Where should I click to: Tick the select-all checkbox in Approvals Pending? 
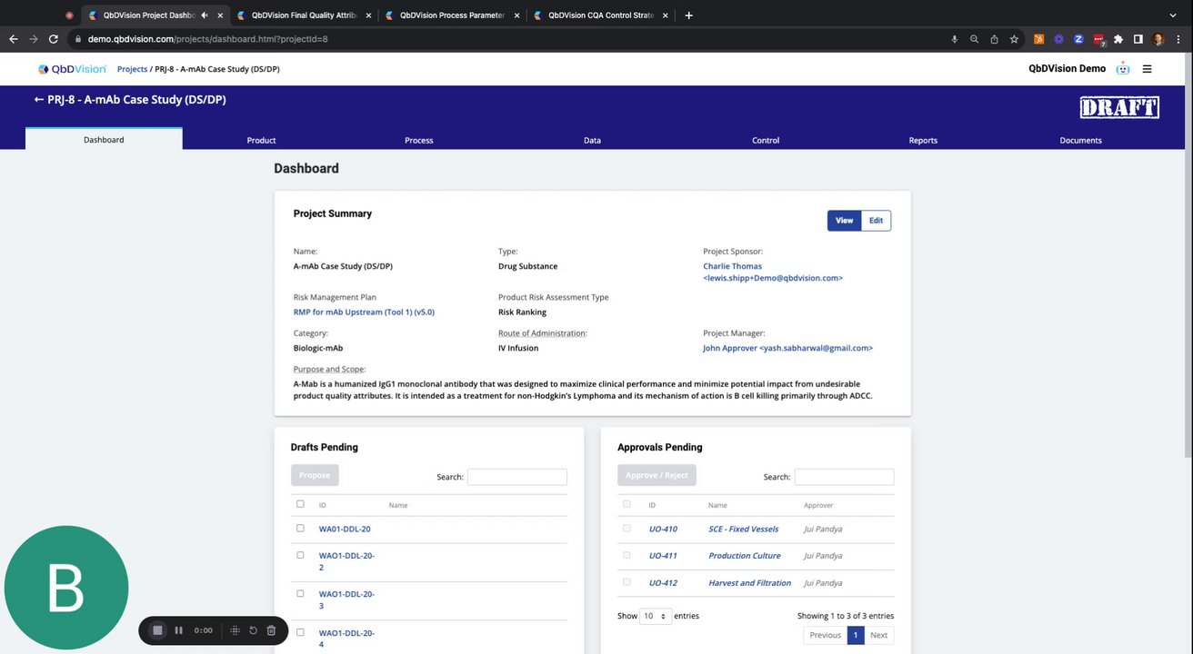627,504
